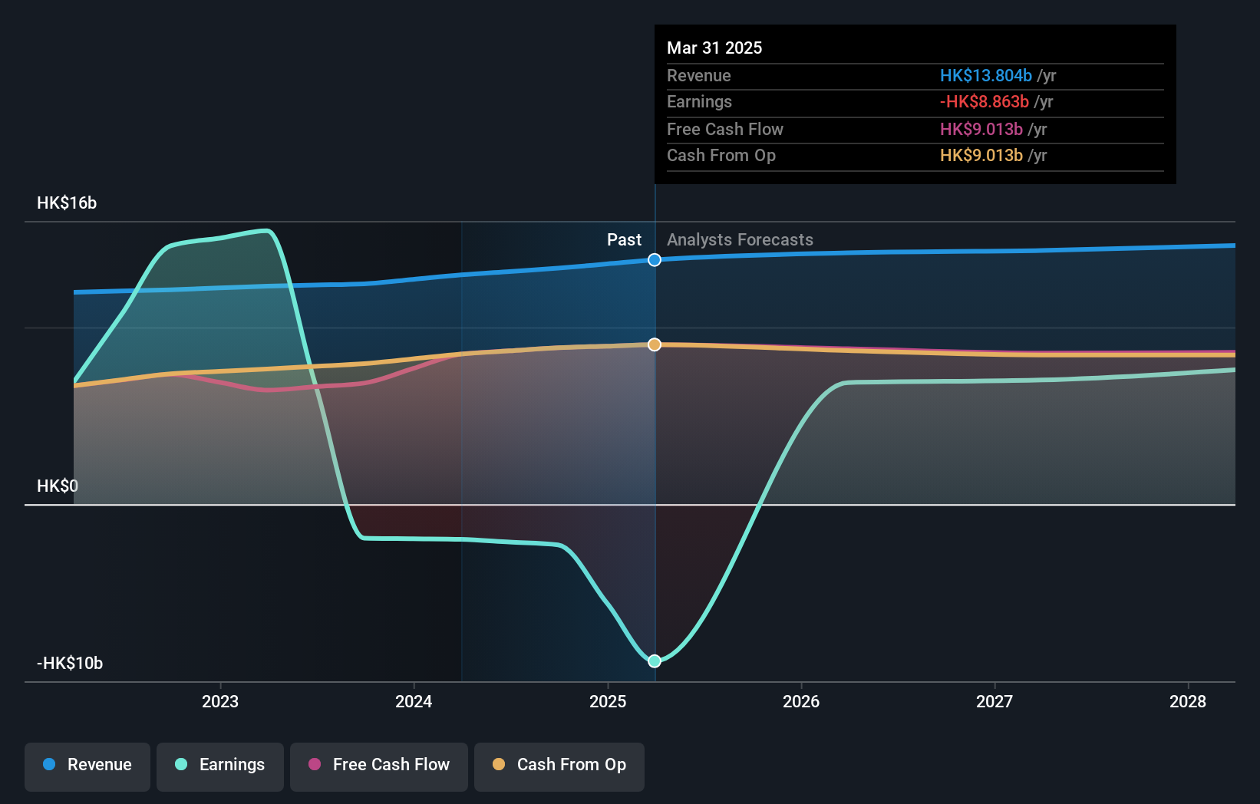
Task: Click the 2024 x-axis label
Action: coord(414,701)
